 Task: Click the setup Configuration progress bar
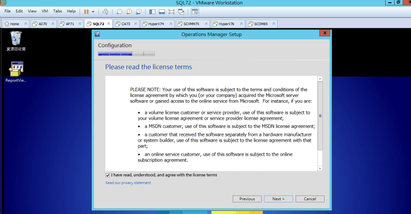(126, 53)
